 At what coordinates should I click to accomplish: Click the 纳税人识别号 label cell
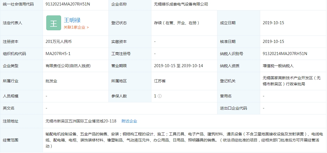(231, 54)
